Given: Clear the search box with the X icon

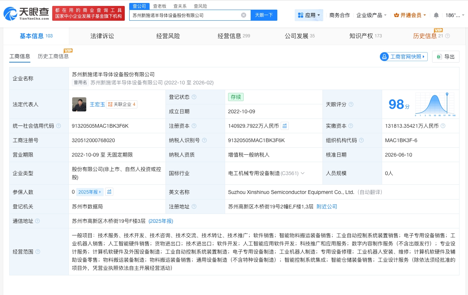Looking at the screenshot, I should (x=244, y=15).
